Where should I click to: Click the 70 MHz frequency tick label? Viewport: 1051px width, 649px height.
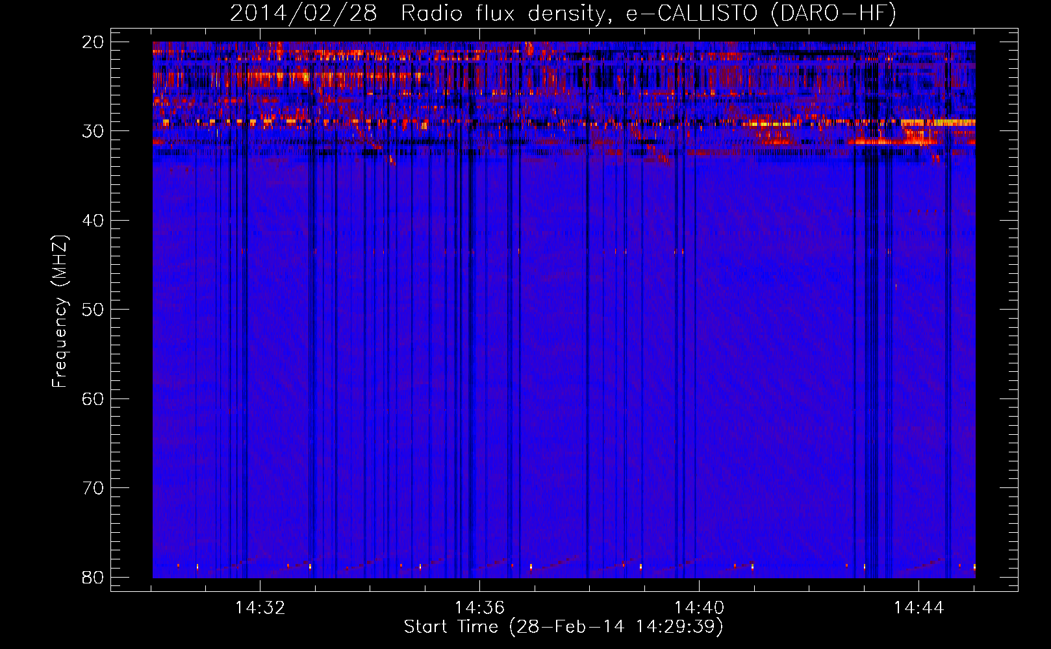pos(93,488)
